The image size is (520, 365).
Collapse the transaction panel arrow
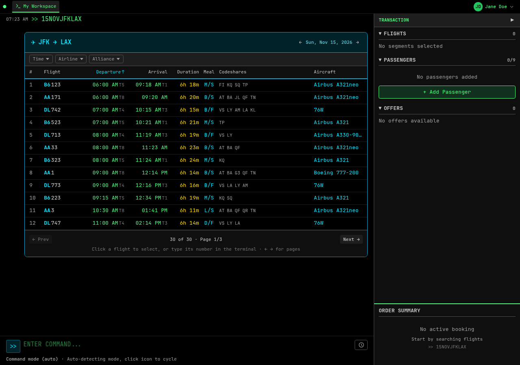tap(512, 20)
